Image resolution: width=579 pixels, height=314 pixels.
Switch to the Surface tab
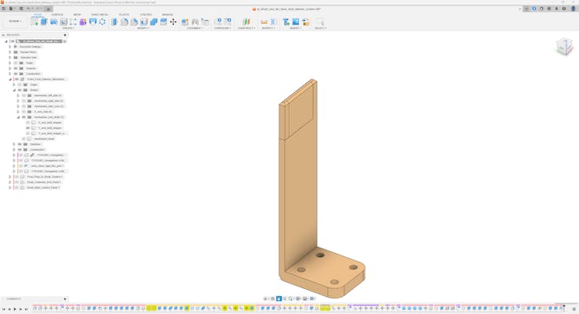click(57, 14)
